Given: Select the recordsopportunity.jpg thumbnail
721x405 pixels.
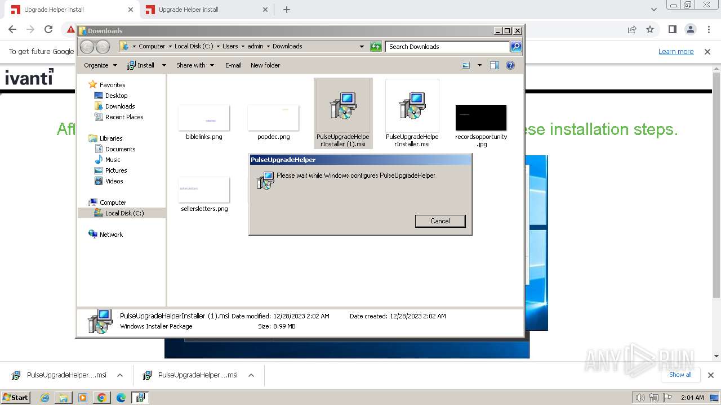Looking at the screenshot, I should pyautogui.click(x=481, y=118).
